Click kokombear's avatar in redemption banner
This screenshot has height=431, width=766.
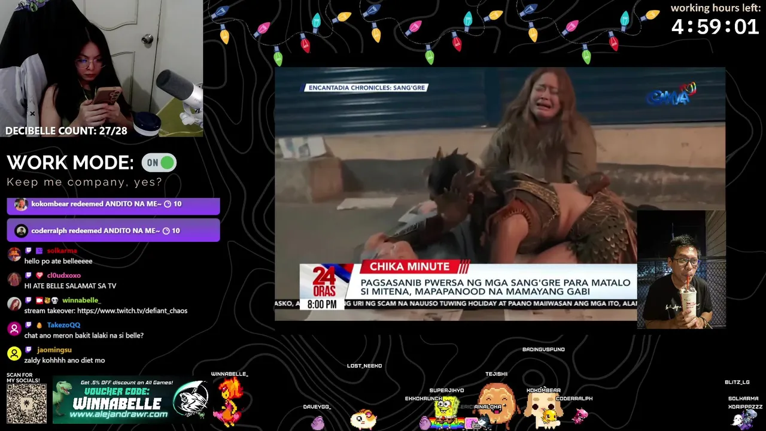tap(21, 204)
